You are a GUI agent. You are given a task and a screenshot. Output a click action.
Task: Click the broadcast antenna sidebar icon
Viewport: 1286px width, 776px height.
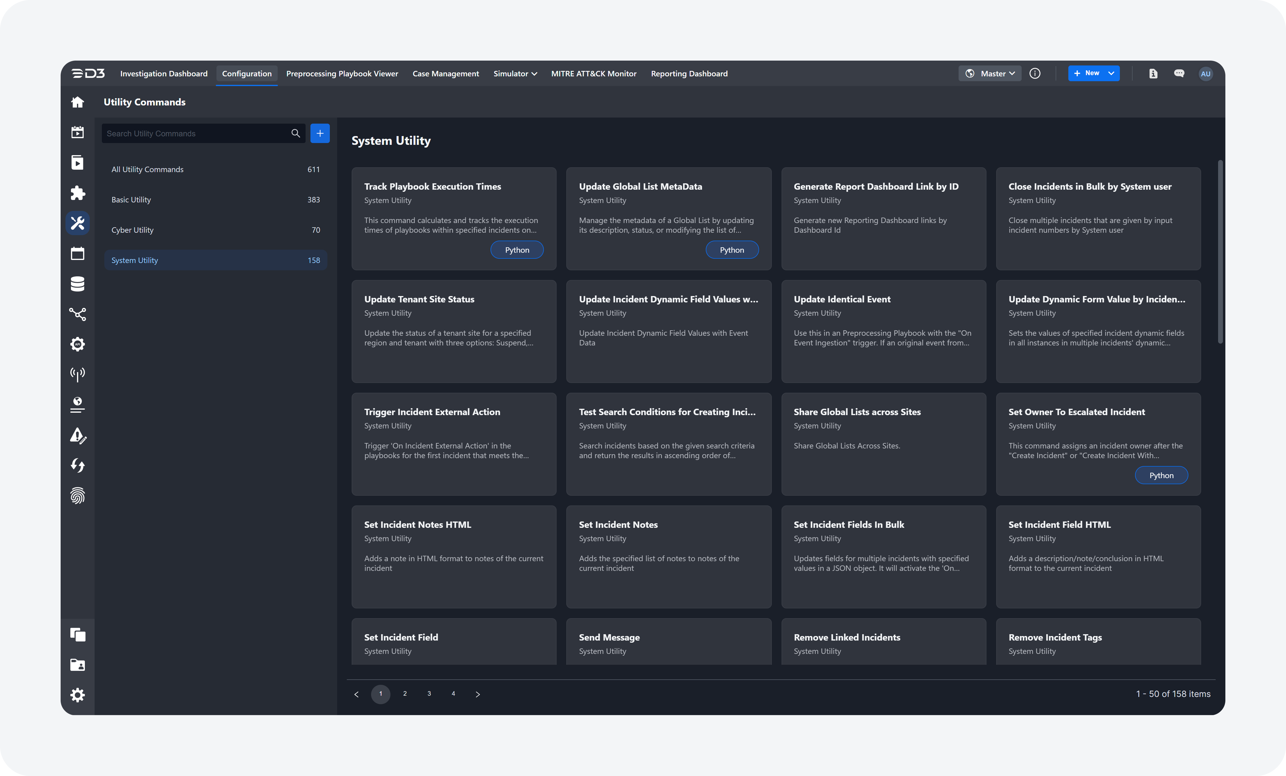(77, 374)
